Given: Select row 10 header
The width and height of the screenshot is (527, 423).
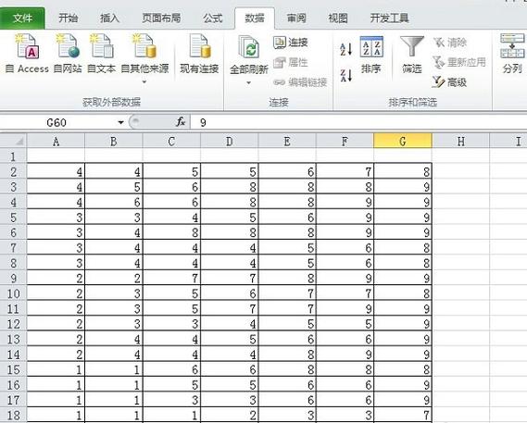Looking at the screenshot, I should 13,293.
